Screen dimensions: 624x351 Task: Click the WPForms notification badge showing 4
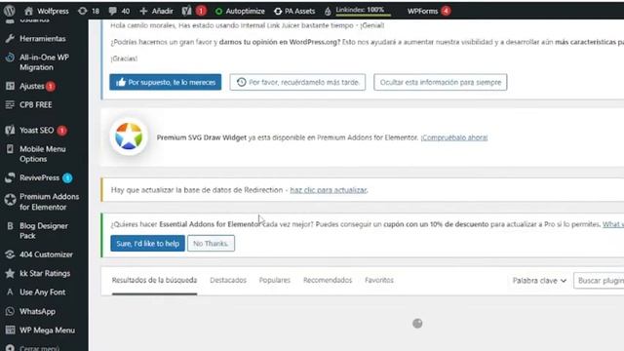click(446, 11)
